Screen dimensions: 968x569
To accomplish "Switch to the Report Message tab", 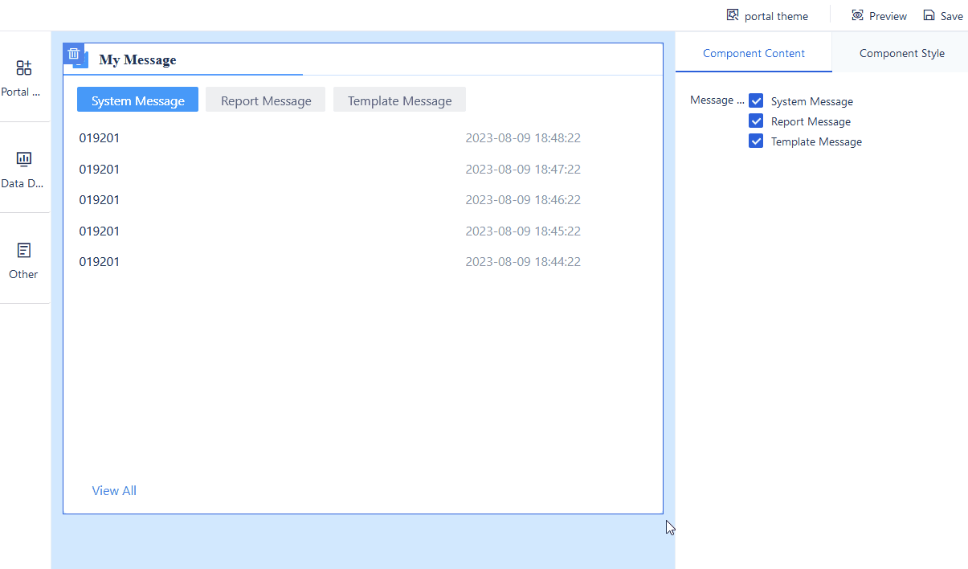I will click(265, 100).
